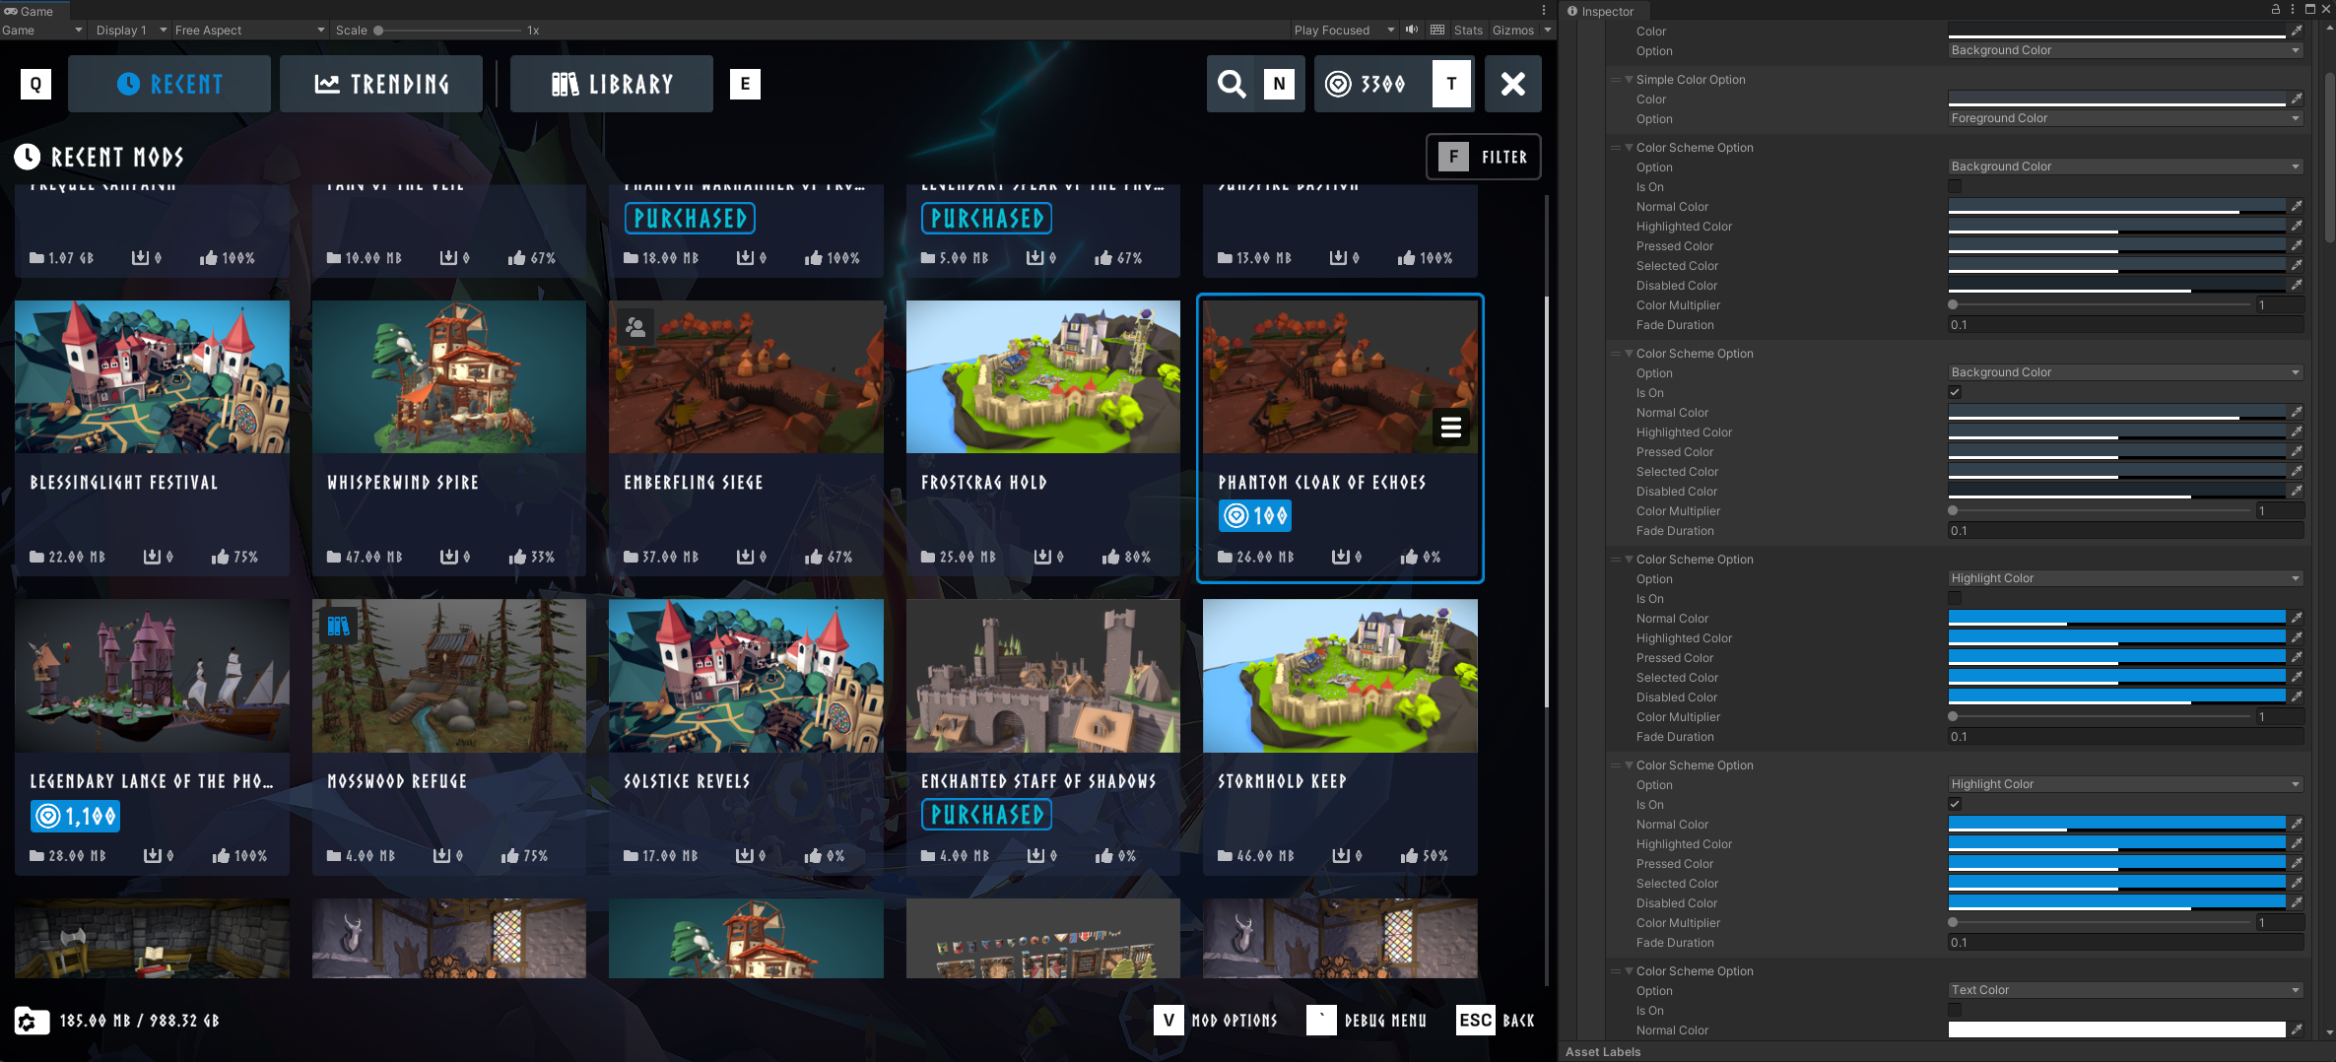Open the Blessinglight Festival thumbnail

tap(152, 377)
